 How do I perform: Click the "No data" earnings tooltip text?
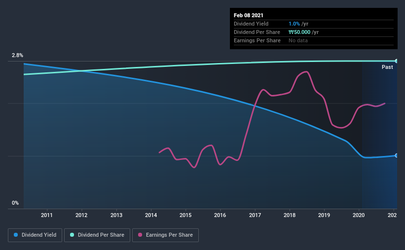click(x=298, y=40)
